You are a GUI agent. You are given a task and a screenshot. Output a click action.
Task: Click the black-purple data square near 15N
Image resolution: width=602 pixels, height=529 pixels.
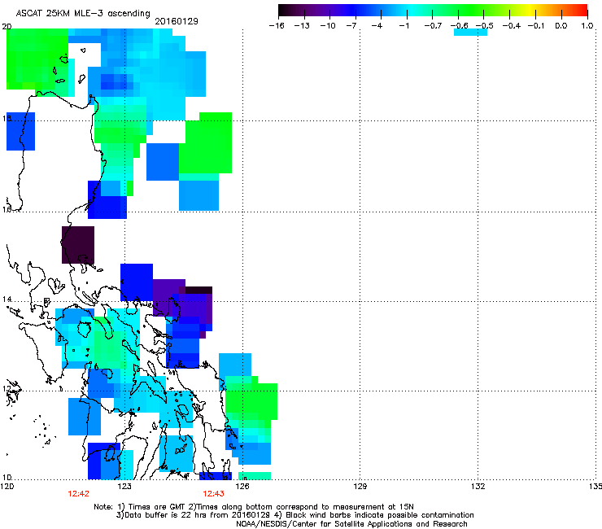[78, 245]
